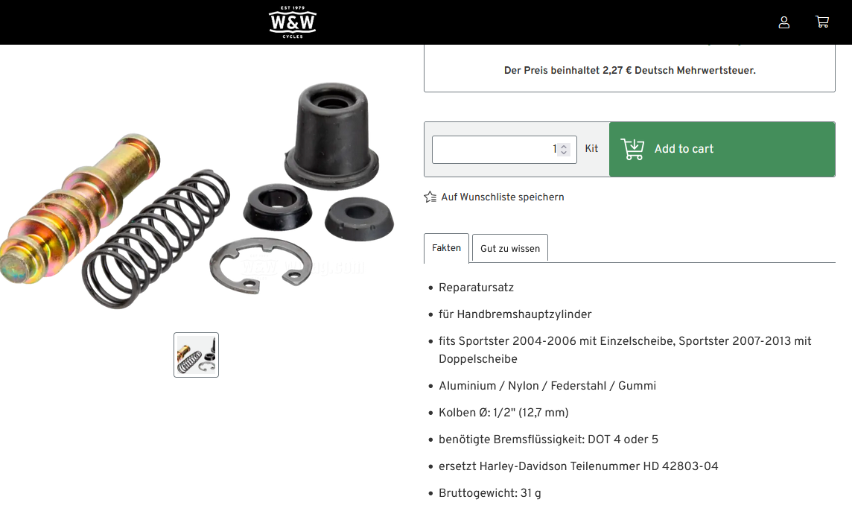
Task: Select the product thumbnail below the photo
Action: tap(196, 355)
